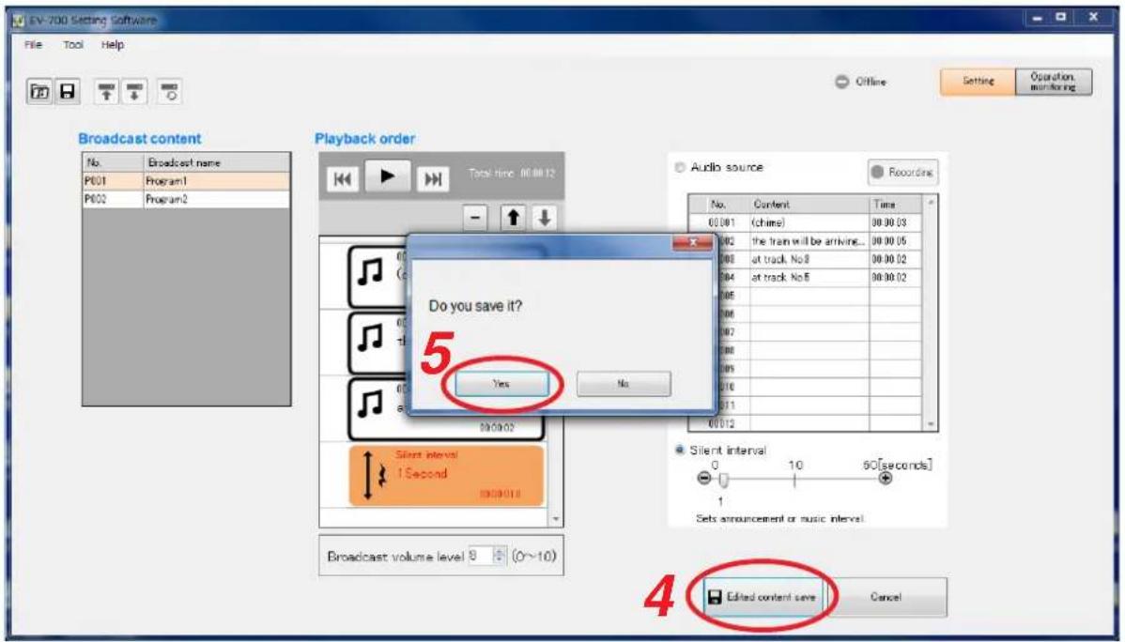
Task: Increase silent interval with plus circle
Action: click(886, 479)
